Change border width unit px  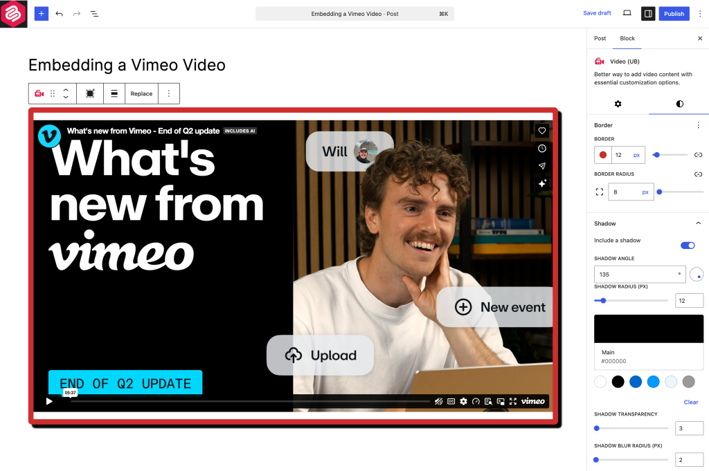tap(637, 155)
